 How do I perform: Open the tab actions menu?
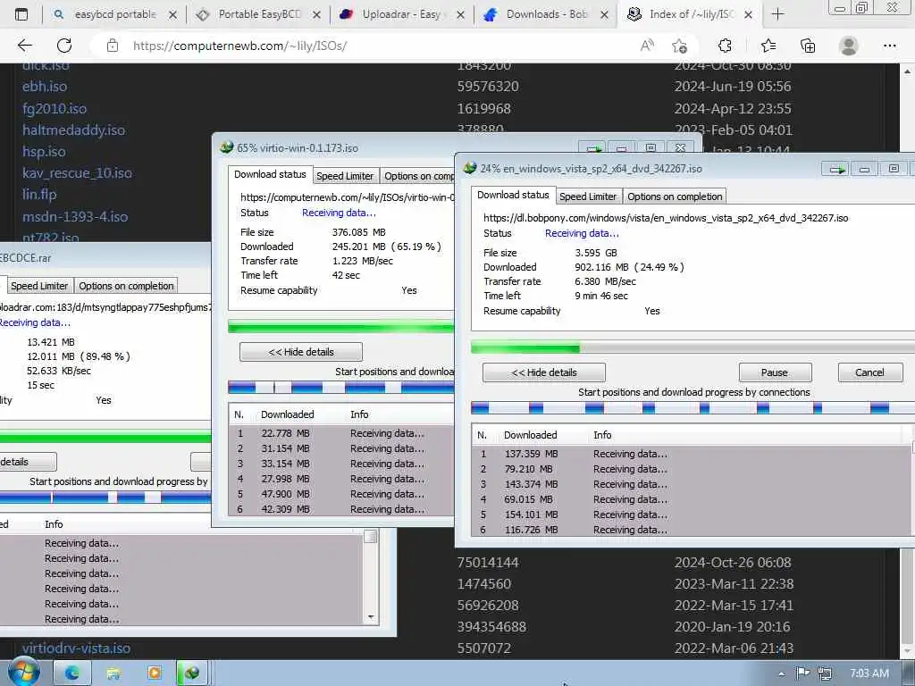[x=21, y=14]
